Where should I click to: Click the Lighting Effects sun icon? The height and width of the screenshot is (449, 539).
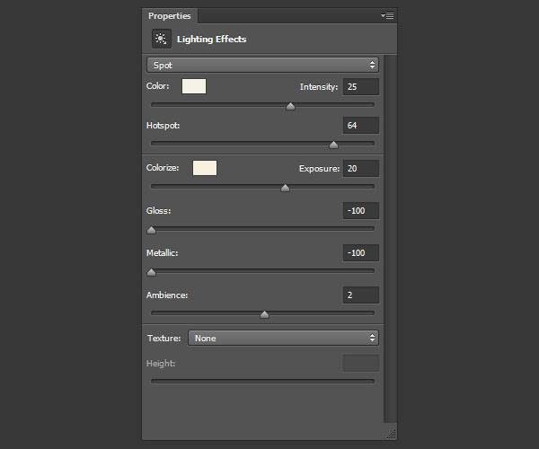tap(161, 39)
